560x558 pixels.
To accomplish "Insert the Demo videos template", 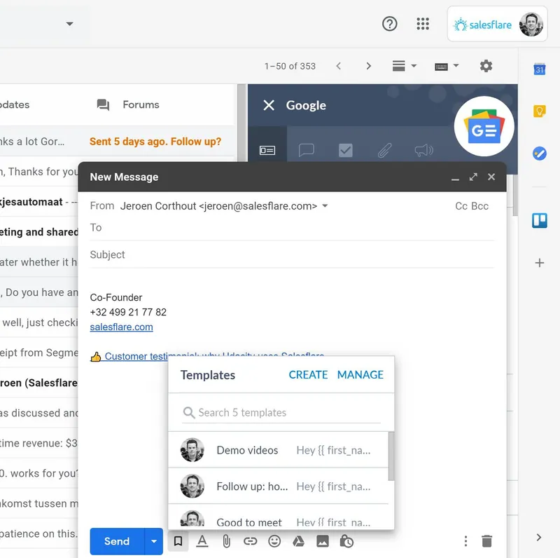I will pyautogui.click(x=278, y=450).
